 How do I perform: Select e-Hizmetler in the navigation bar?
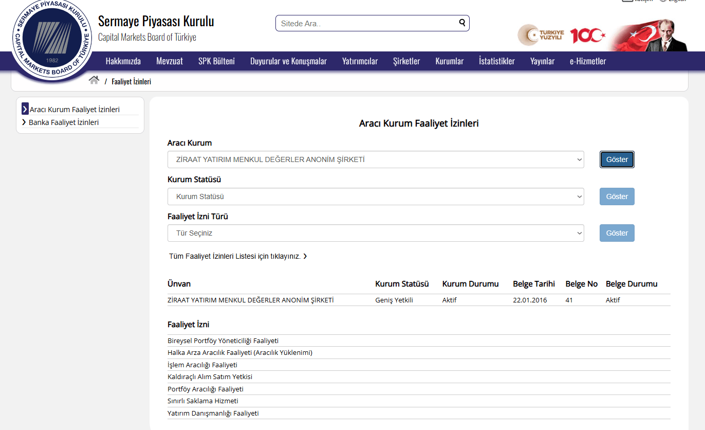(x=587, y=61)
